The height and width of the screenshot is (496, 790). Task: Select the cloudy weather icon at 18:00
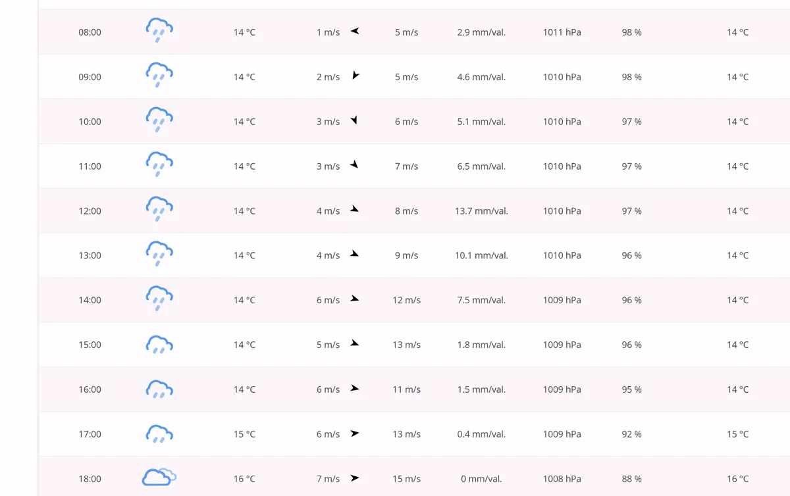point(159,477)
